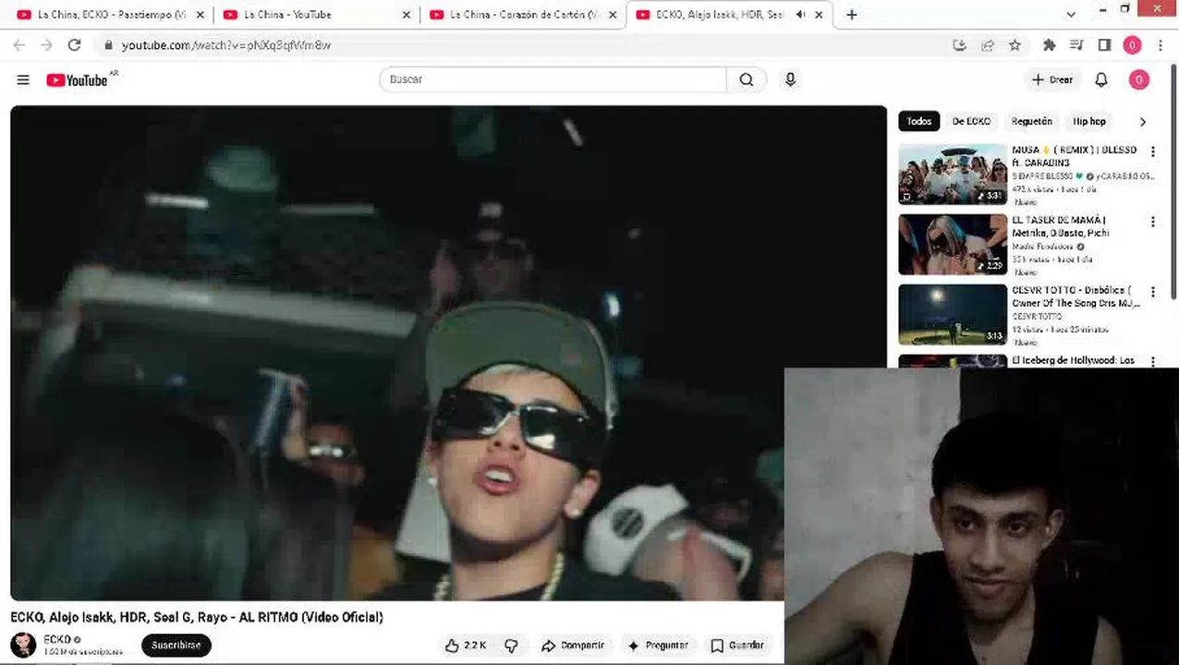Close the La China - YouTube tab
This screenshot has width=1179, height=665.
coord(406,15)
